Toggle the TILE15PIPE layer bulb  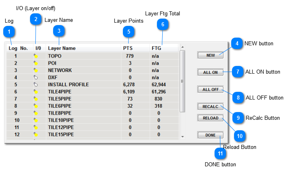[36, 134]
